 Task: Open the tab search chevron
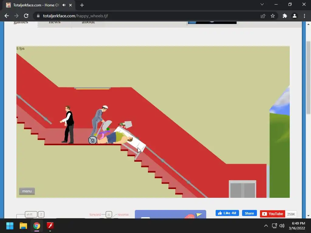point(262,4)
